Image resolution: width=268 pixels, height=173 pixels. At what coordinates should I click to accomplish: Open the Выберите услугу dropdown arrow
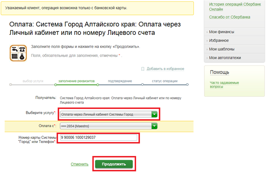tap(154, 114)
